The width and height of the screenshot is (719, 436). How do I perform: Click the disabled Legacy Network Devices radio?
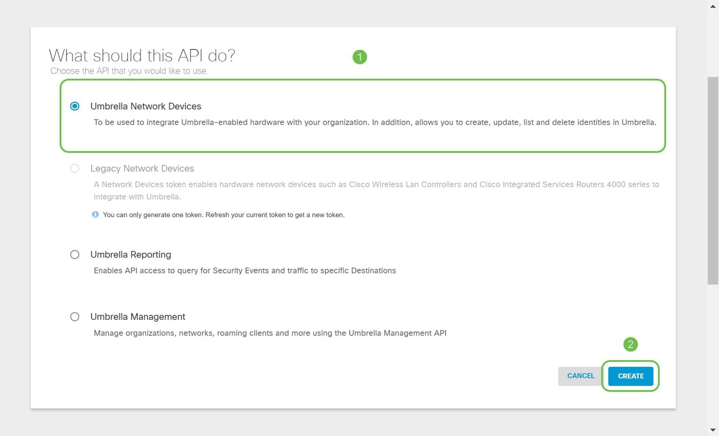[75, 169]
